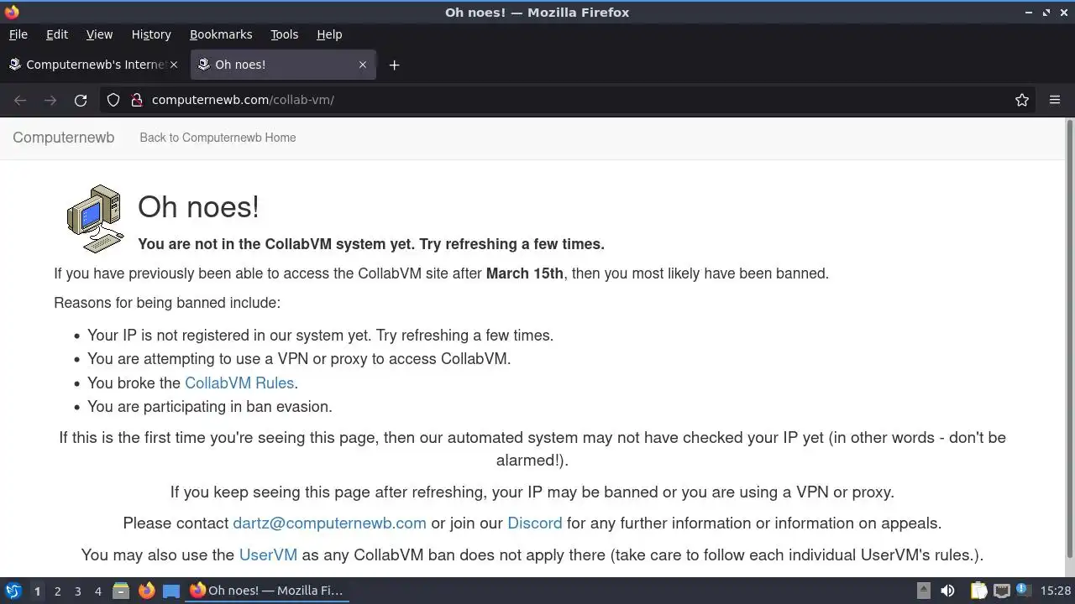Screen dimensions: 1075x604
Task: Reload the page with the refresh icon
Action: point(81,100)
